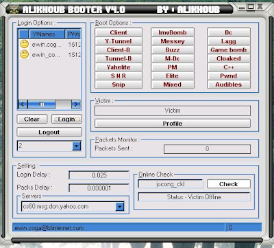
Task: Select the ewin_co... account row name
Action: click(46, 55)
